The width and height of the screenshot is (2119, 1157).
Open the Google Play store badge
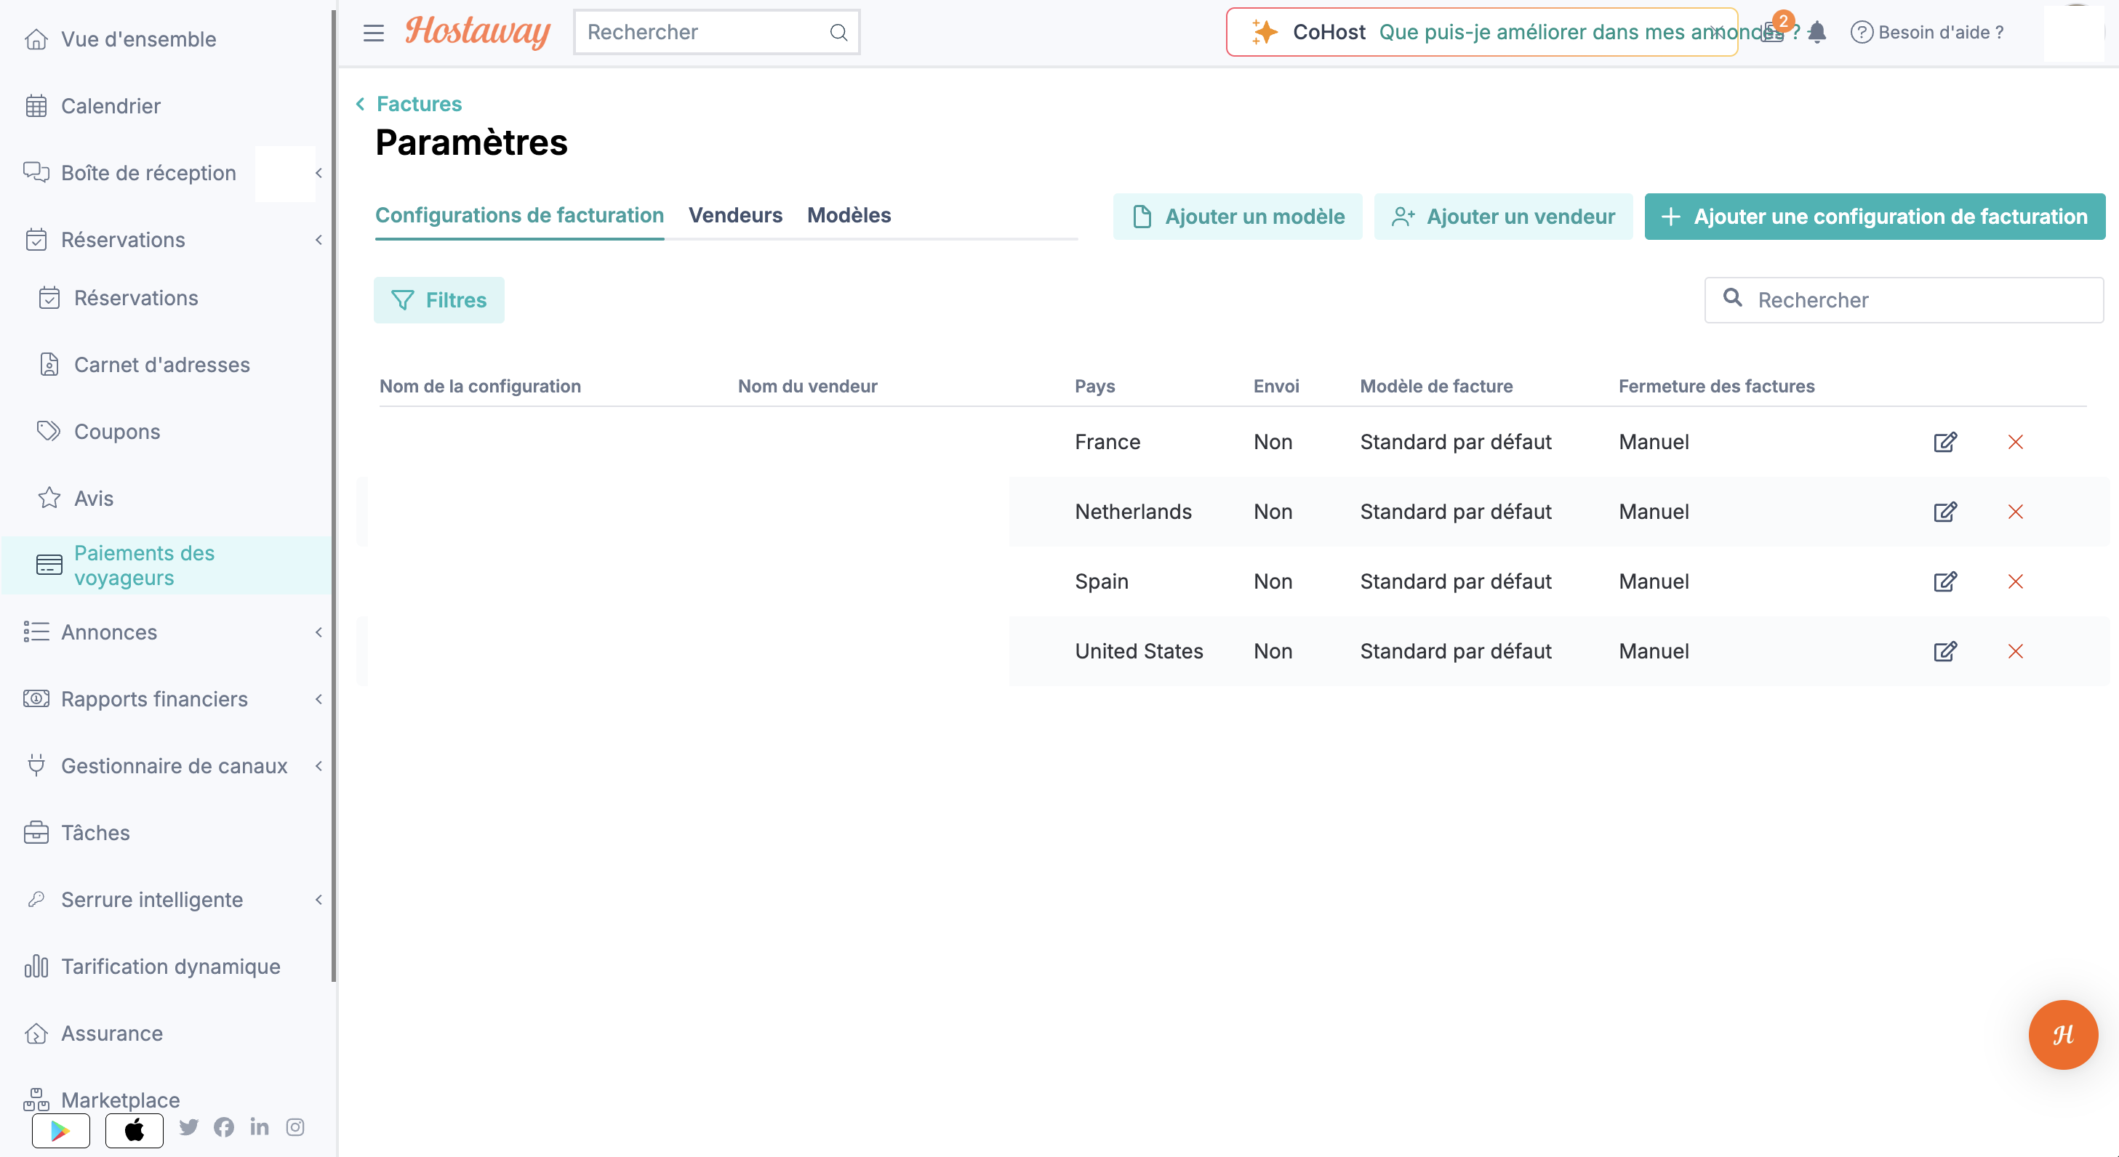(61, 1131)
